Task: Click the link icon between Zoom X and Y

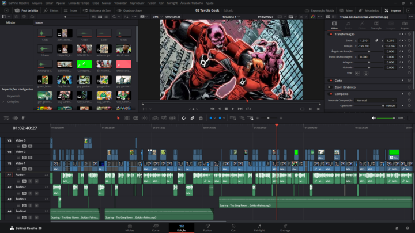Action: pos(377,41)
